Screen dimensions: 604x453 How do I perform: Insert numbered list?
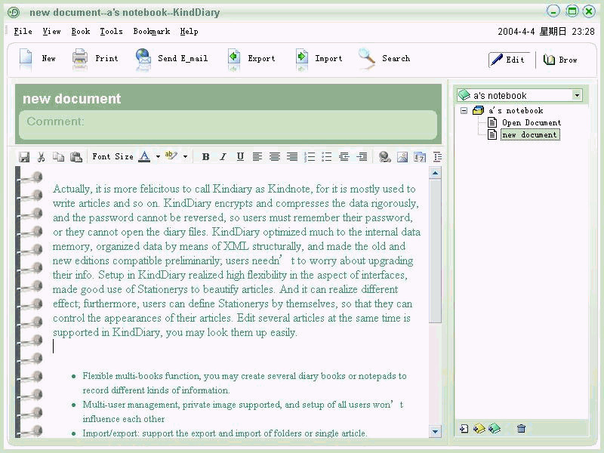(x=310, y=157)
